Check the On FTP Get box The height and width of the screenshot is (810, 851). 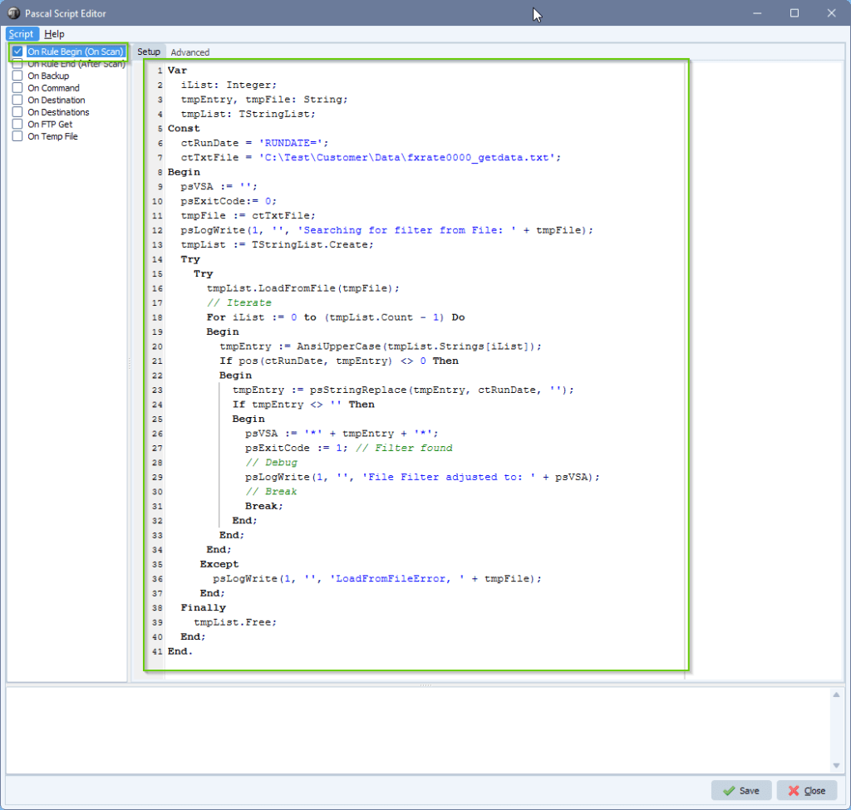point(17,124)
